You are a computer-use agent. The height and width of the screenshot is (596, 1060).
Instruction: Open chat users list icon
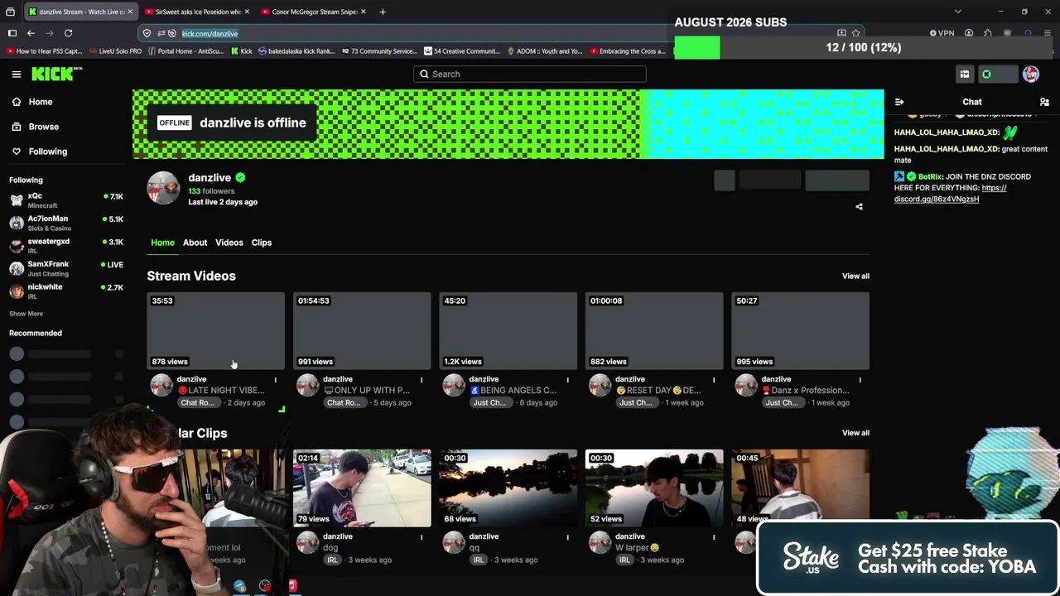(x=1044, y=102)
